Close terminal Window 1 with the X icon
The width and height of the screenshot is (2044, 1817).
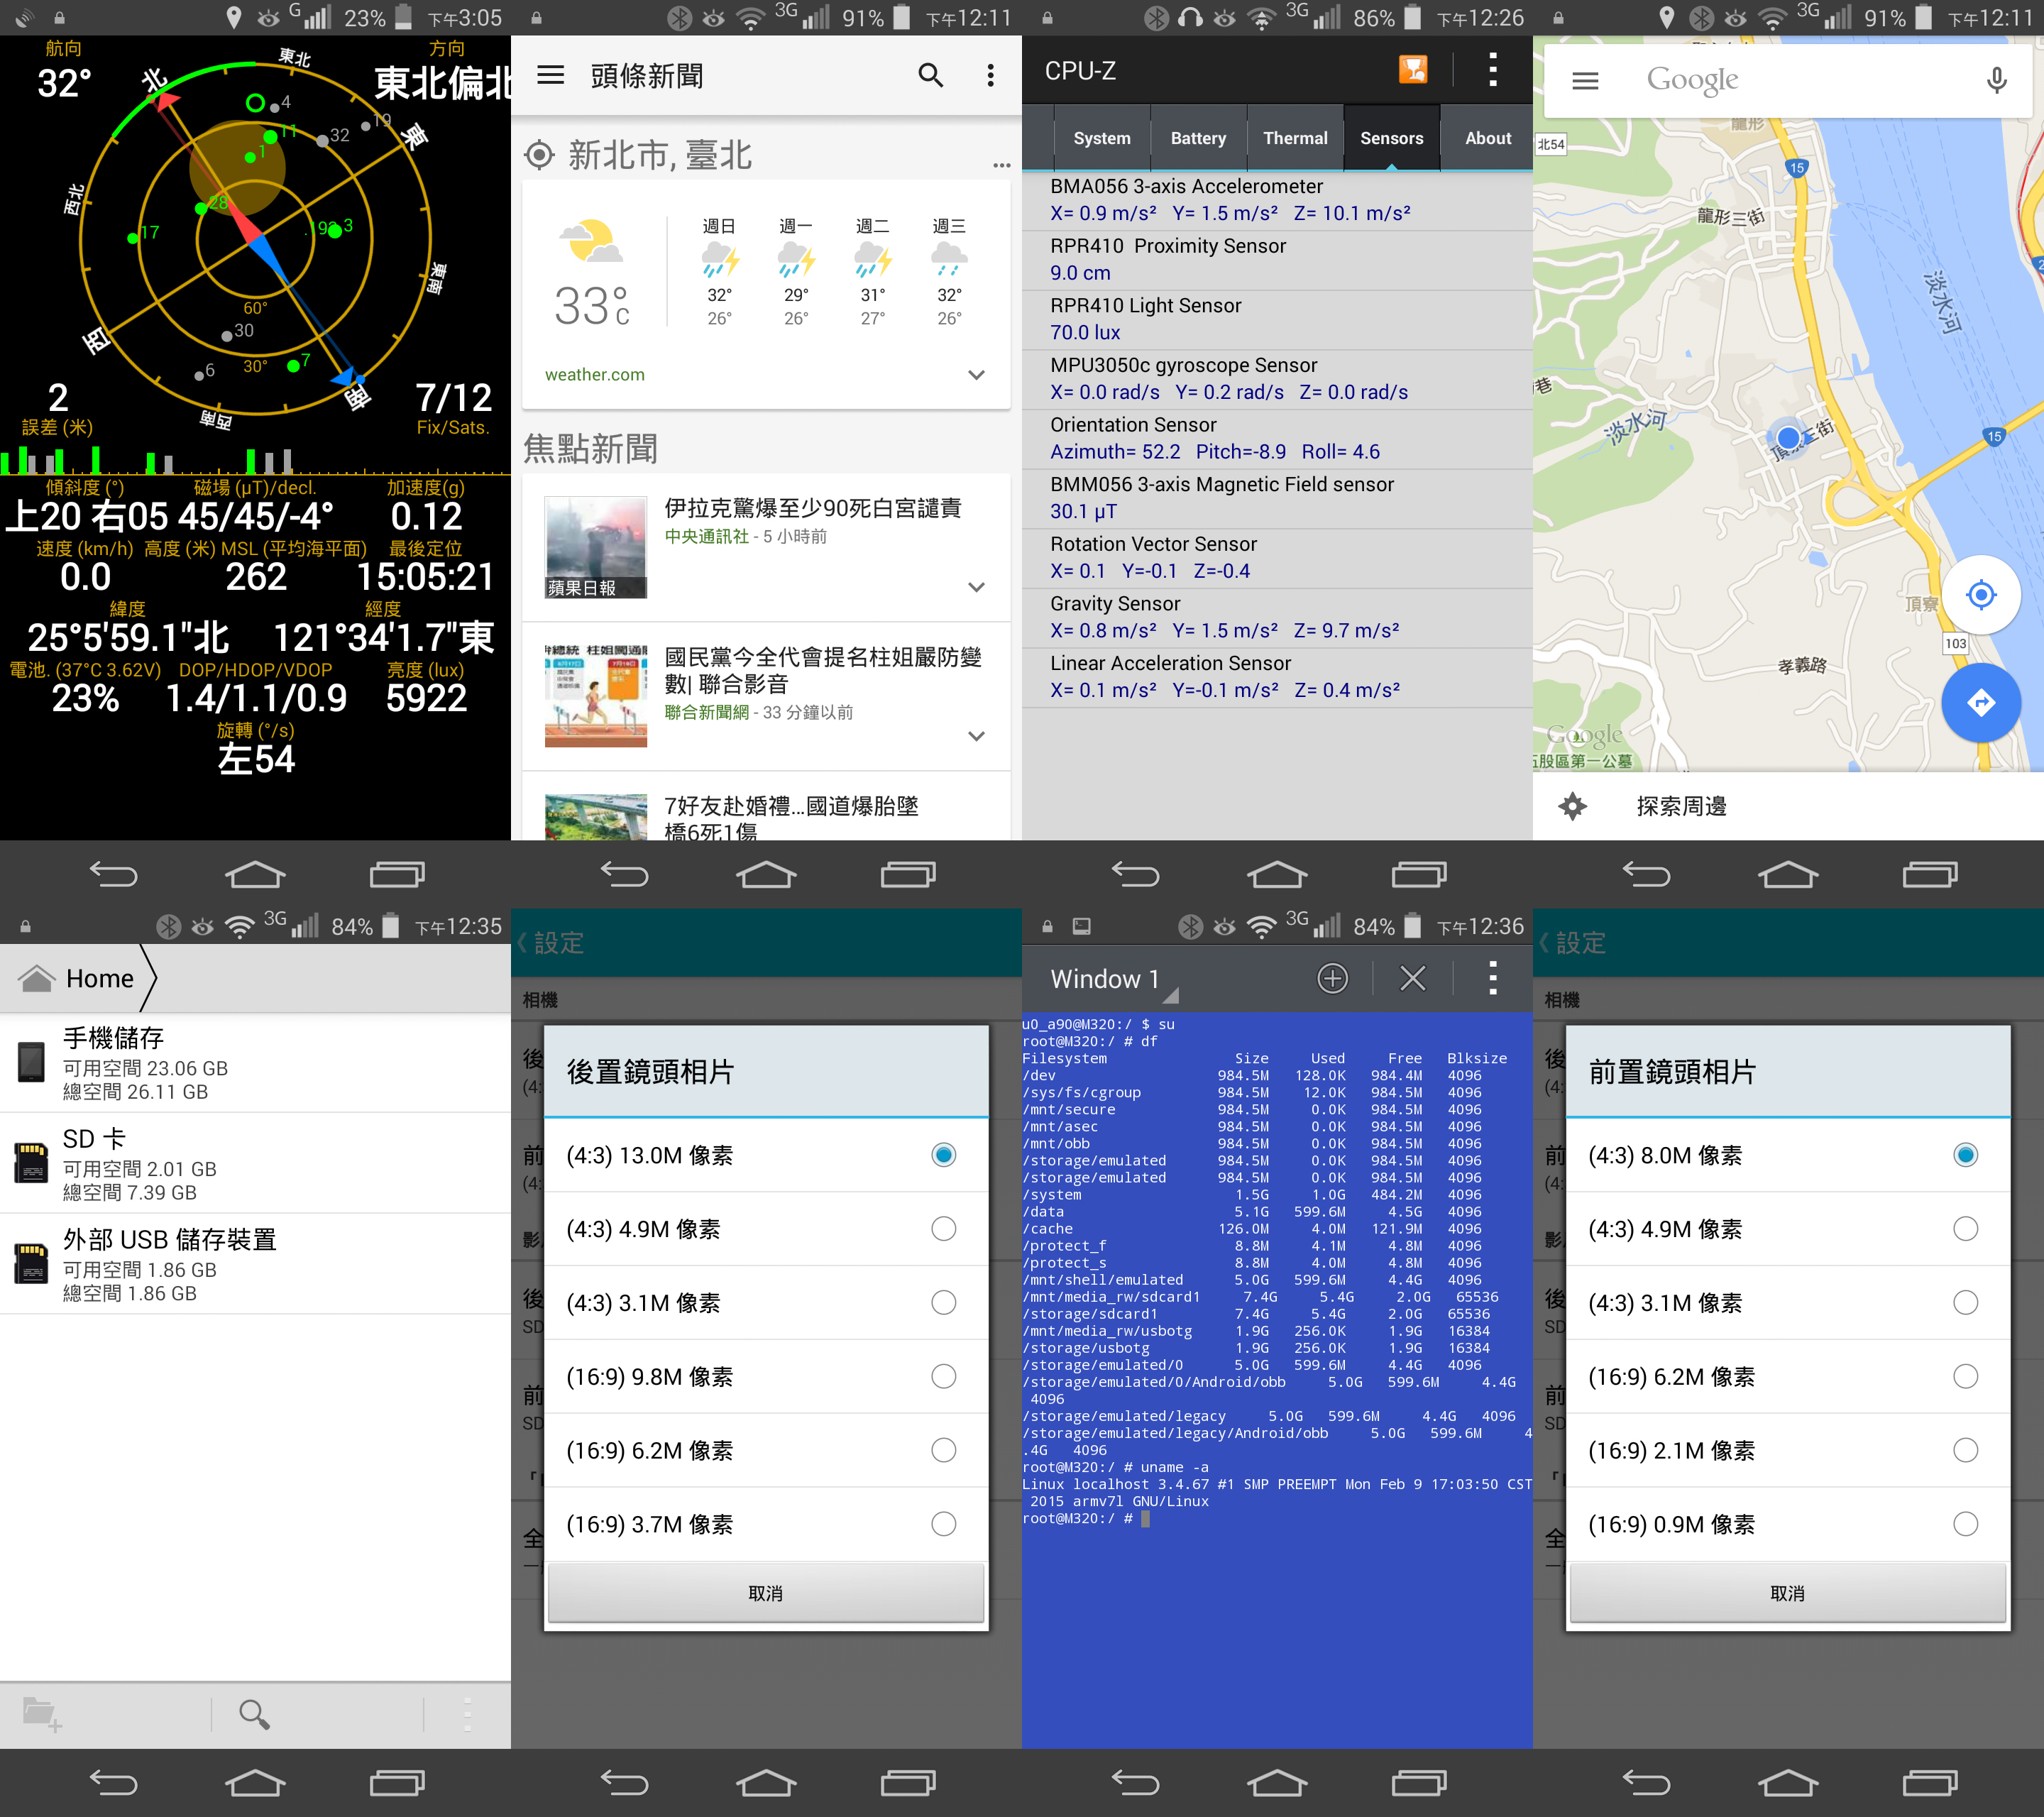tap(1412, 978)
